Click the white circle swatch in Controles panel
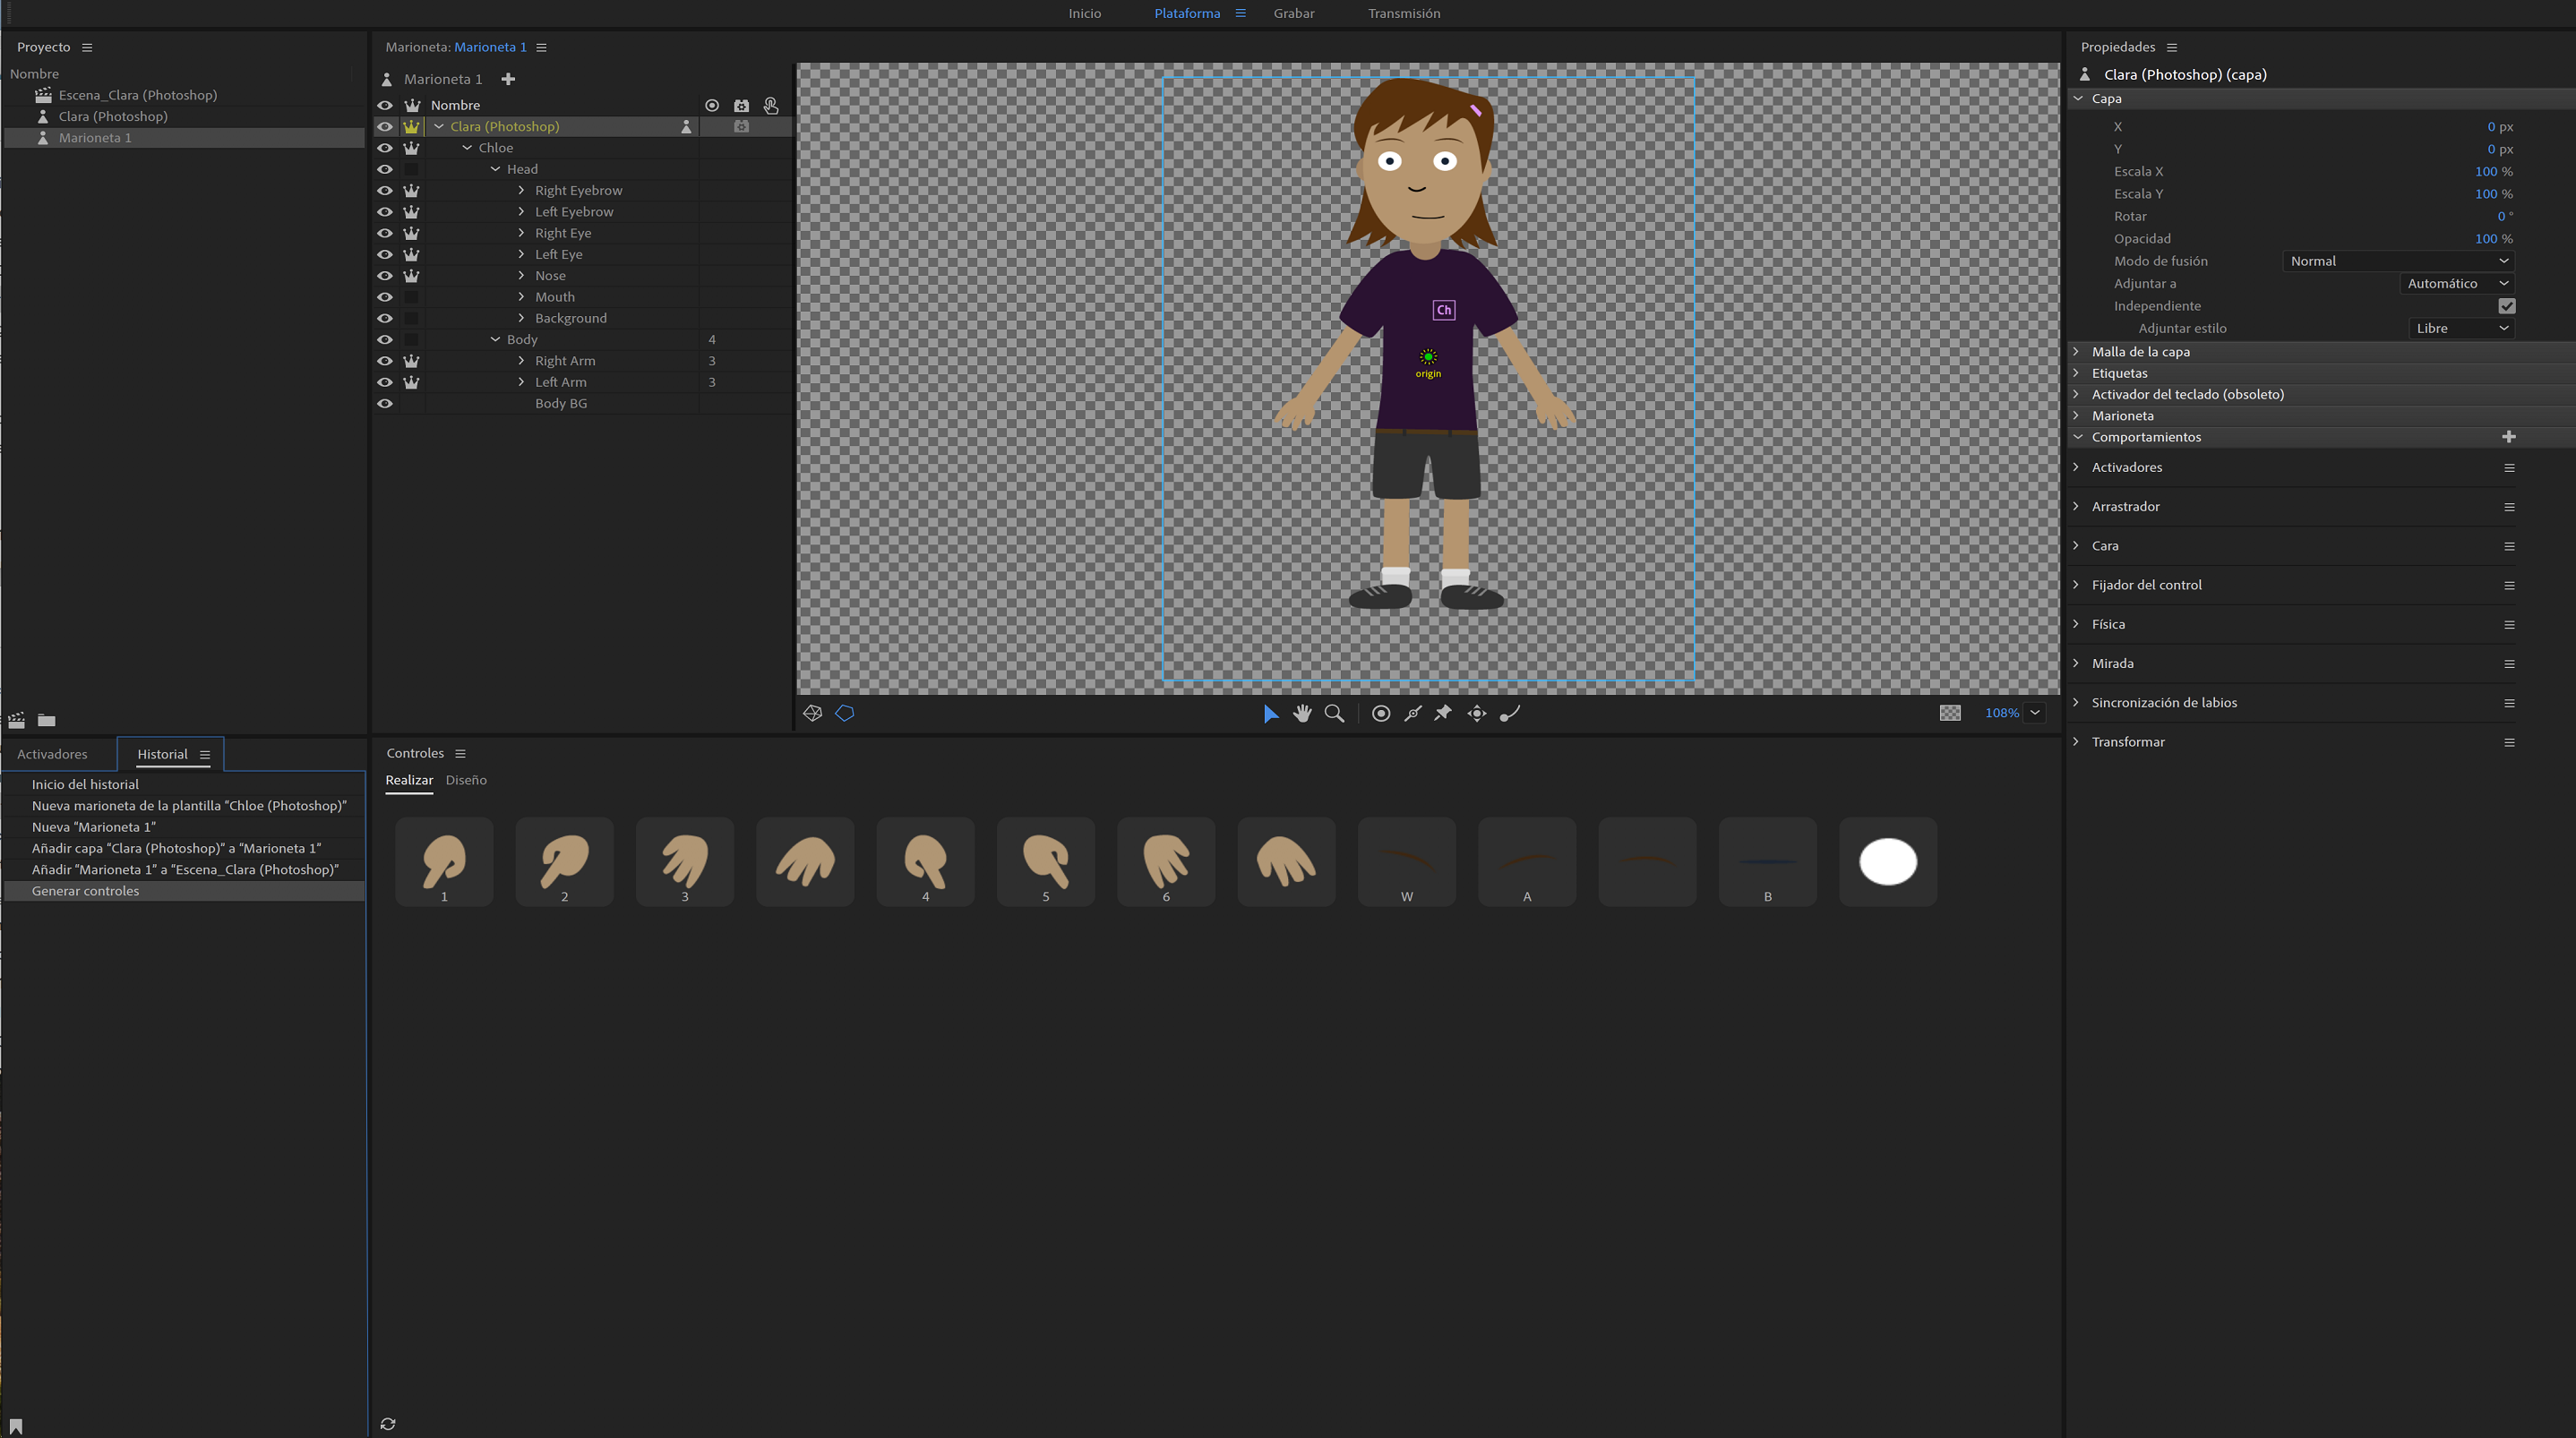Image resolution: width=2576 pixels, height=1438 pixels. (x=1888, y=861)
